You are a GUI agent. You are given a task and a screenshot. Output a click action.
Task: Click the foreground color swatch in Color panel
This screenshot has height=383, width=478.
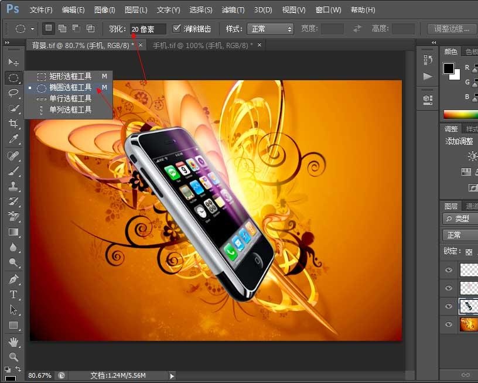point(448,69)
